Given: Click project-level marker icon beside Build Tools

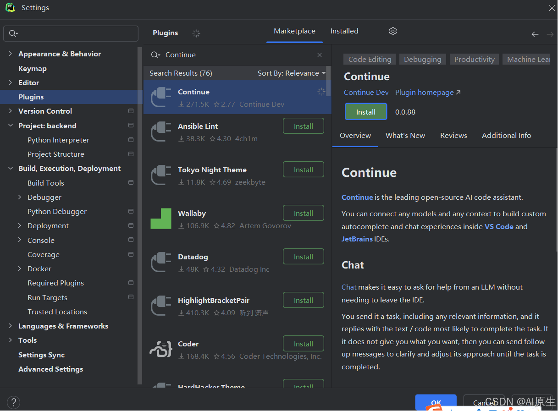Looking at the screenshot, I should (131, 182).
